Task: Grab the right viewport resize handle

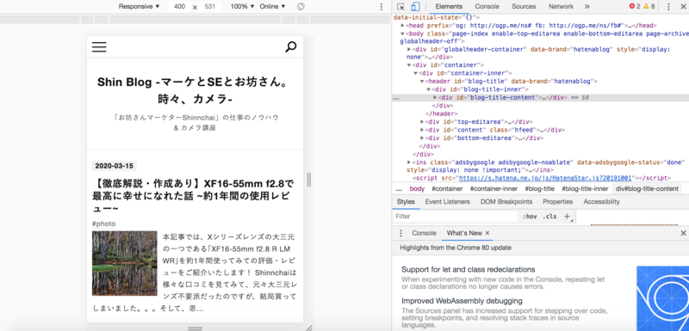Action: [309, 180]
